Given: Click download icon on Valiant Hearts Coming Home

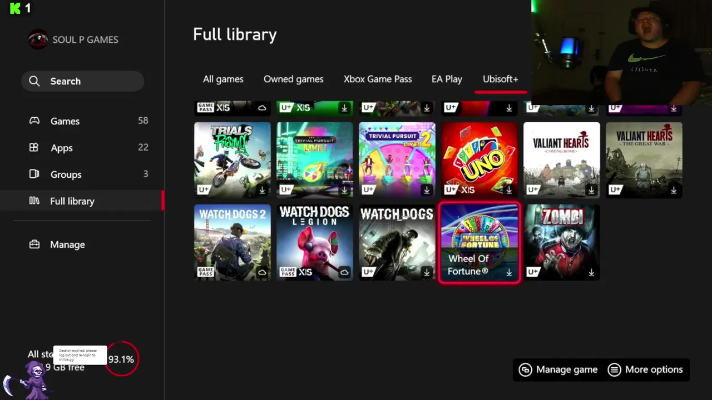Looking at the screenshot, I should coord(591,190).
